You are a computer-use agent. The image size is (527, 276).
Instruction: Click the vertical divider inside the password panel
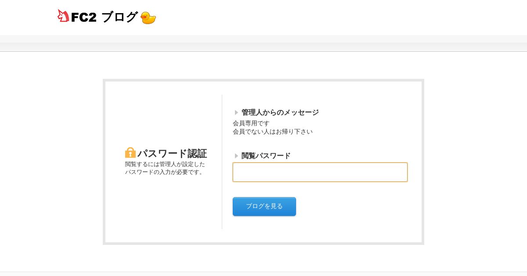pyautogui.click(x=222, y=162)
